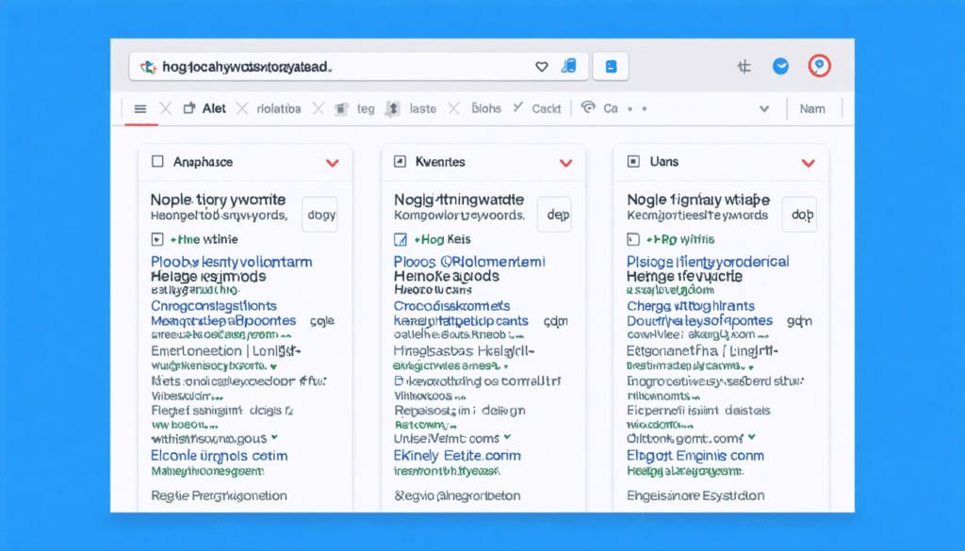The width and height of the screenshot is (965, 551).
Task: Toggle the Kwenrtes card checkbox
Action: (400, 162)
